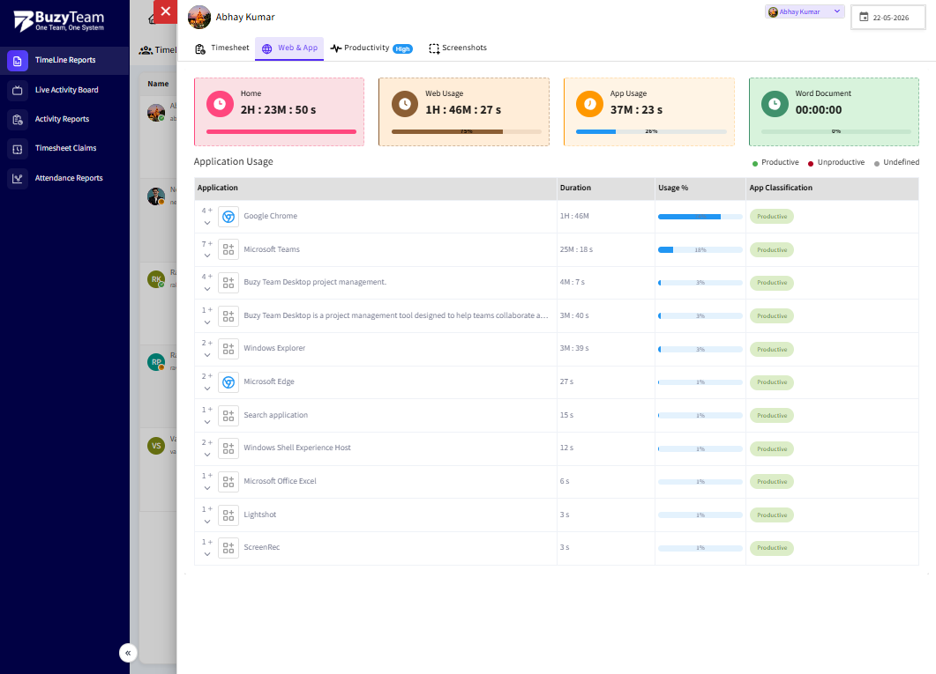
Task: Open TimeLine Reports menu item
Action: pos(65,60)
